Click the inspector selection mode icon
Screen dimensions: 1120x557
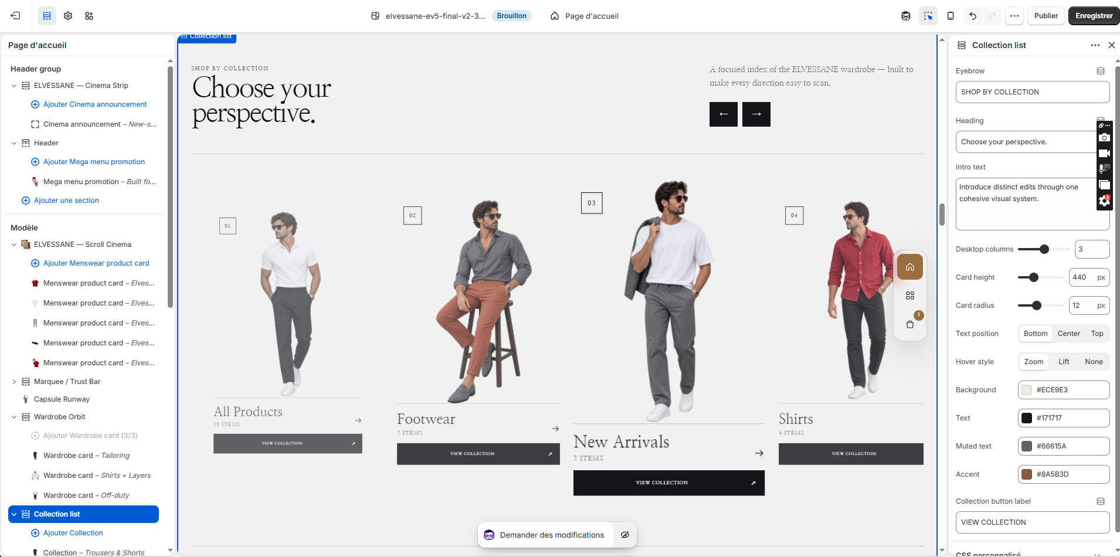(x=928, y=16)
